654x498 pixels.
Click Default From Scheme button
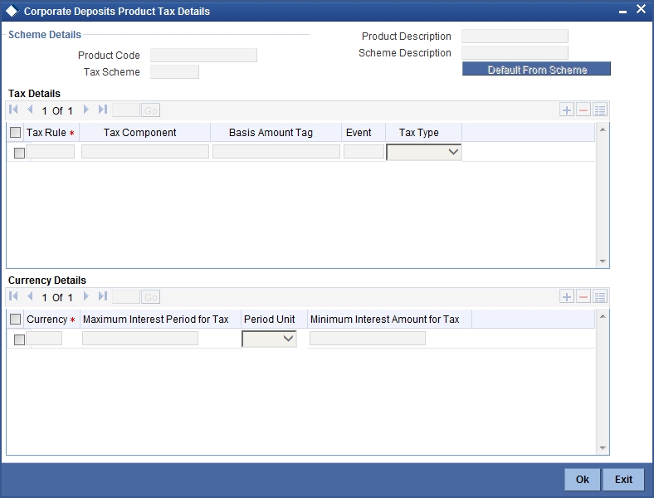pyautogui.click(x=536, y=69)
